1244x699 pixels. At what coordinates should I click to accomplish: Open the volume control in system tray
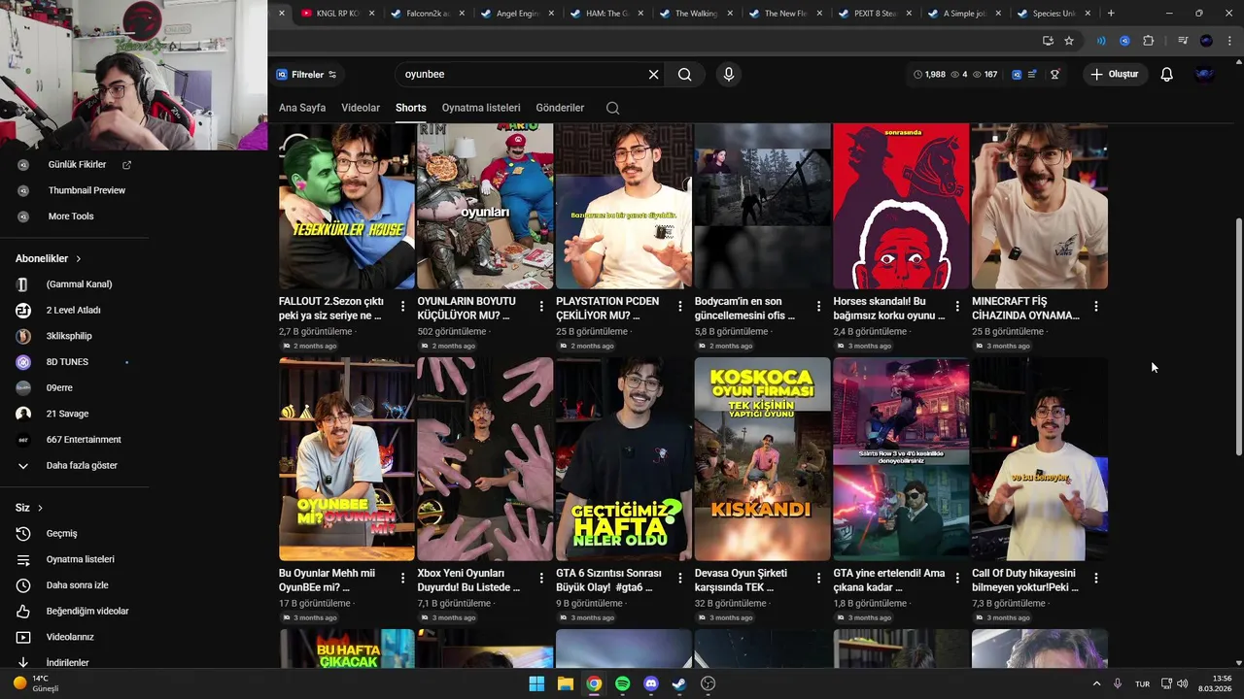1183,683
